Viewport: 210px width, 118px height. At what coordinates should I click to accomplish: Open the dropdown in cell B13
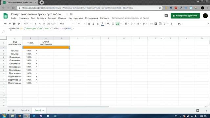point(36,83)
